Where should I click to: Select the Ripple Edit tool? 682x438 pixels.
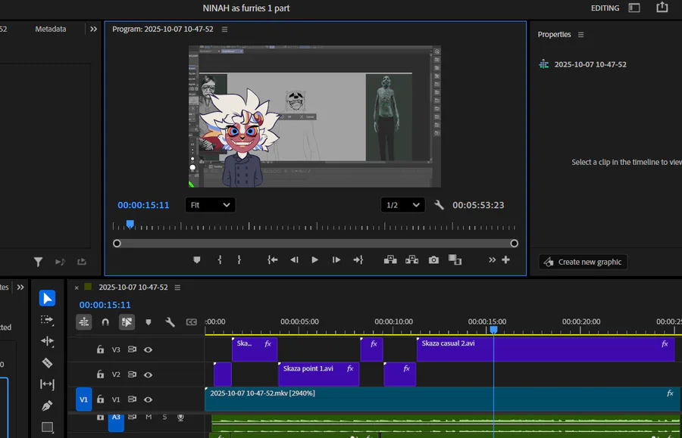click(47, 341)
